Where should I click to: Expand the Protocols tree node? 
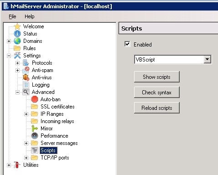pyautogui.click(x=17, y=63)
